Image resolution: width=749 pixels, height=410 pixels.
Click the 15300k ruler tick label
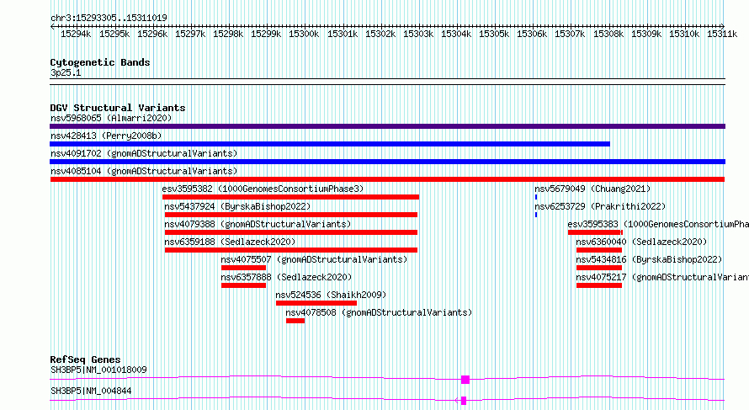click(304, 34)
